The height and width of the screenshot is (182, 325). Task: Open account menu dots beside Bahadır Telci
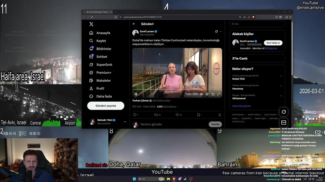click(x=125, y=122)
